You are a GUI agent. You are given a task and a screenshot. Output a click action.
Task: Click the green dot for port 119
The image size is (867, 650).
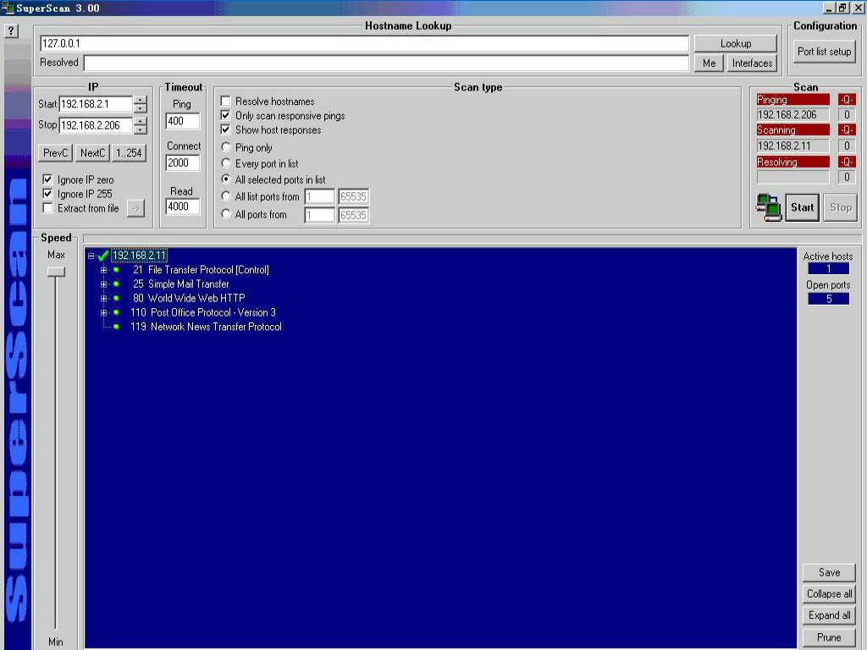point(116,327)
